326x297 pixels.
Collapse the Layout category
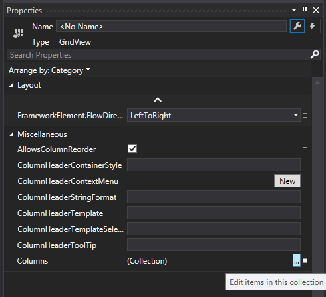pyautogui.click(x=11, y=85)
